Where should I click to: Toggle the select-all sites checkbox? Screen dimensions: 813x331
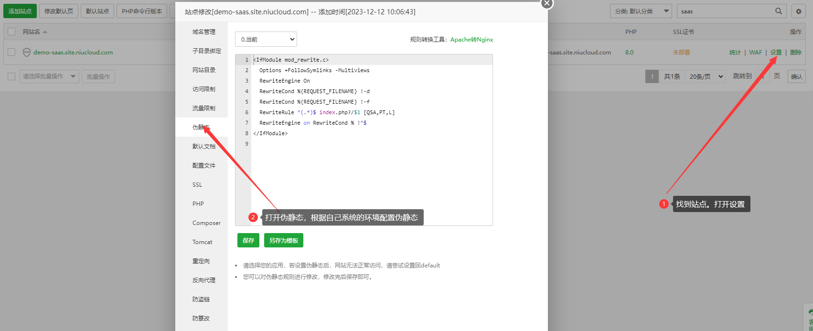pos(11,32)
